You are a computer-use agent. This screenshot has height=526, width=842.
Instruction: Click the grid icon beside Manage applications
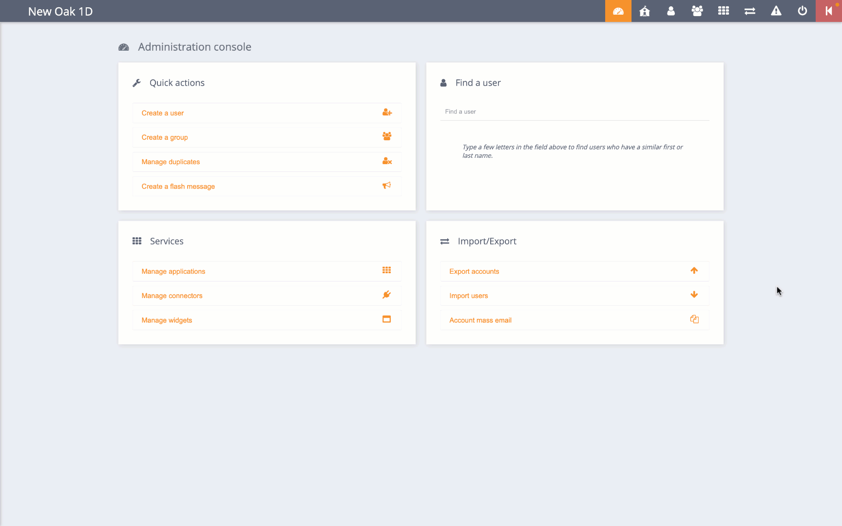pyautogui.click(x=386, y=270)
